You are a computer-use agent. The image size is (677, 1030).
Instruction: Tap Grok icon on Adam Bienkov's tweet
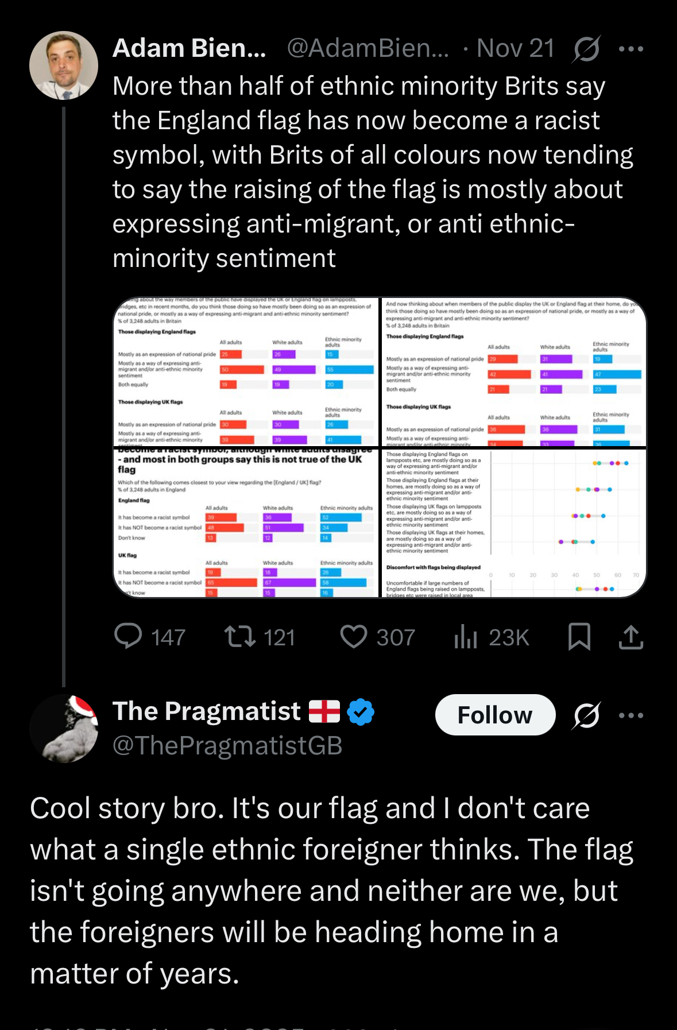(586, 49)
